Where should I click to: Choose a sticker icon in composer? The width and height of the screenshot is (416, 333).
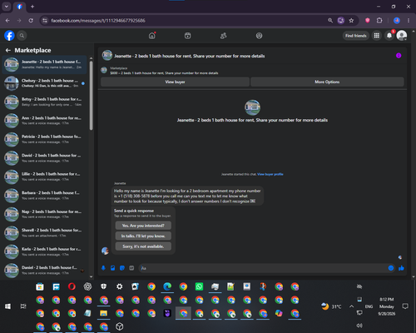tap(122, 268)
